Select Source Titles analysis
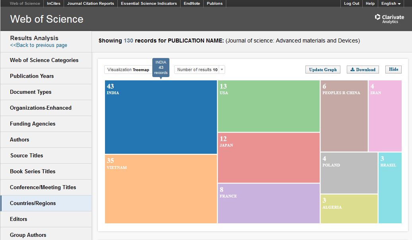 (x=46, y=156)
